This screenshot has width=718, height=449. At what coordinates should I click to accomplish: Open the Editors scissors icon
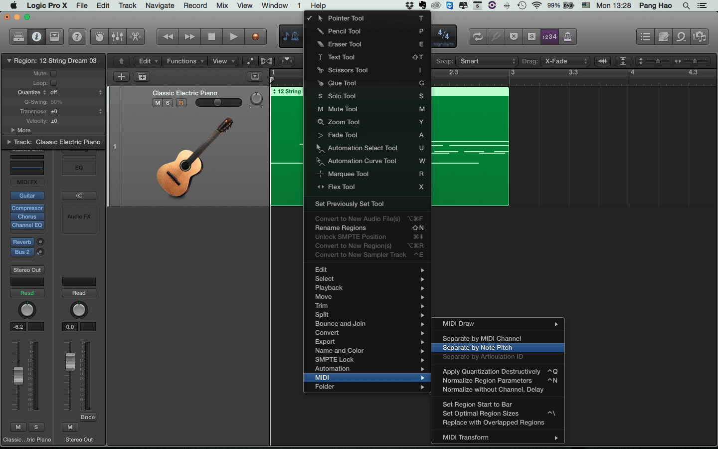pyautogui.click(x=136, y=36)
